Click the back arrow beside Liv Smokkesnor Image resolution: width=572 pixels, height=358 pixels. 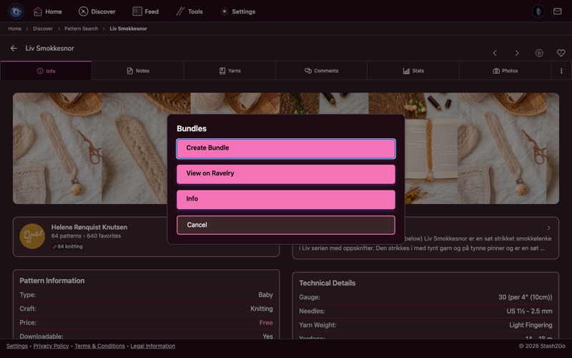(x=14, y=48)
